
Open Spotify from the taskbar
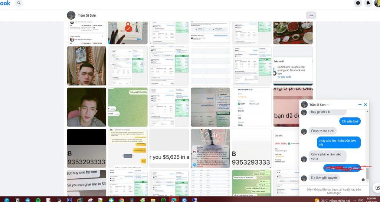[38, 200]
